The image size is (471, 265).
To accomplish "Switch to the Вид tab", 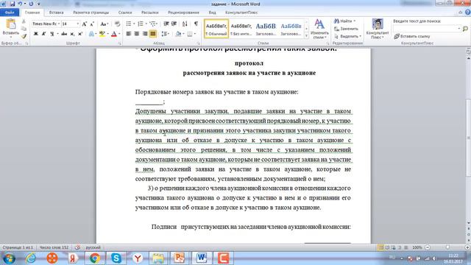I will (213, 13).
